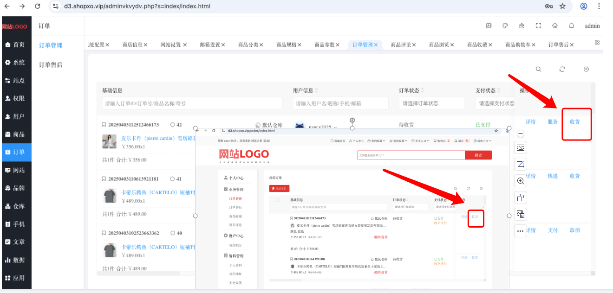The width and height of the screenshot is (613, 293).
Task: Focus the 请输入用户名/昵称 filter field
Action: pyautogui.click(x=340, y=103)
